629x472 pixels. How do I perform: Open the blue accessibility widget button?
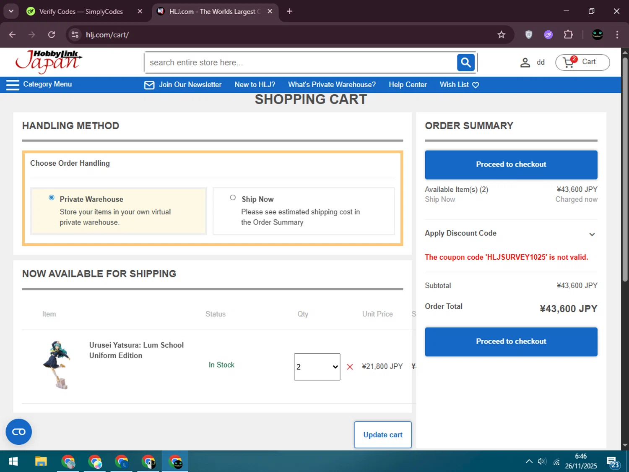[x=18, y=432]
